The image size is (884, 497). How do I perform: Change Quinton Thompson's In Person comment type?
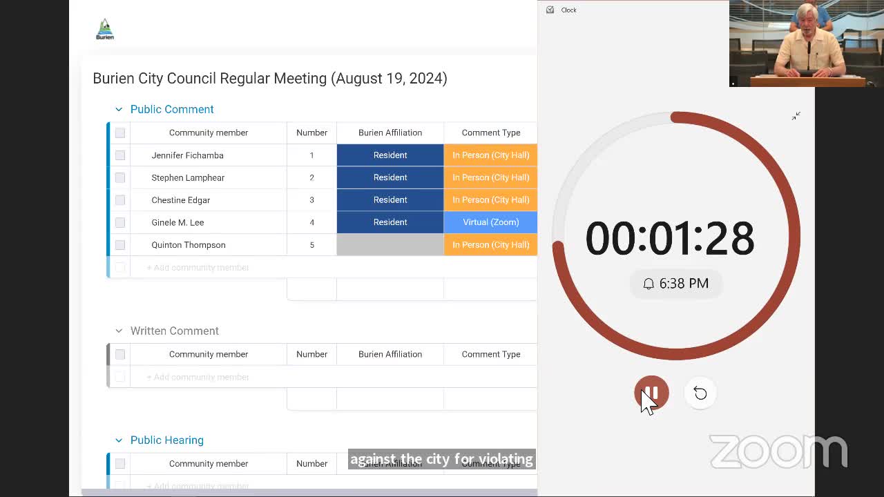490,245
